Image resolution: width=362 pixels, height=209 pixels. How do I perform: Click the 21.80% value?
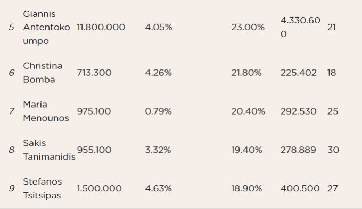tap(246, 73)
